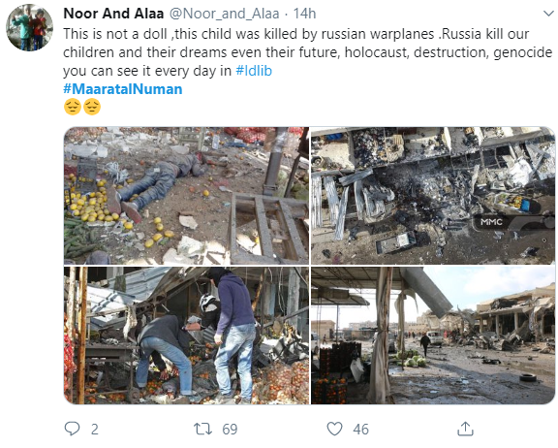Click the like count showing 46

coord(360,430)
